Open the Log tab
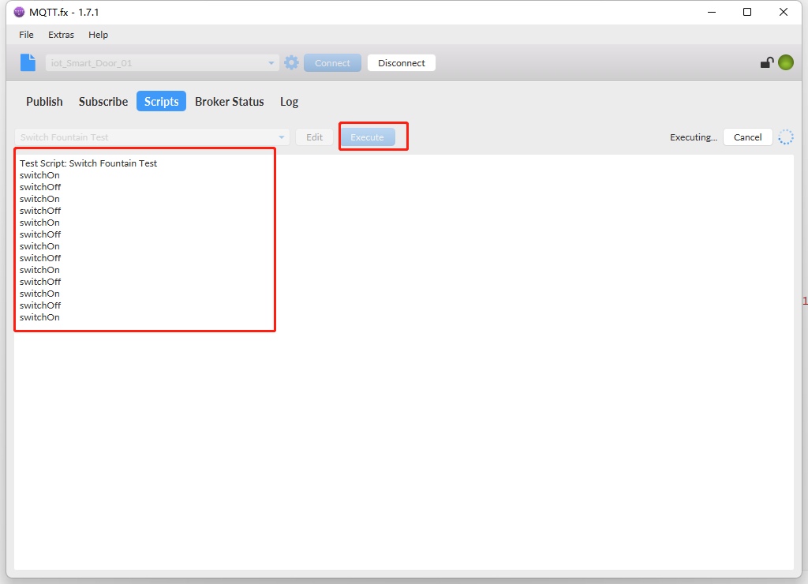 click(289, 102)
